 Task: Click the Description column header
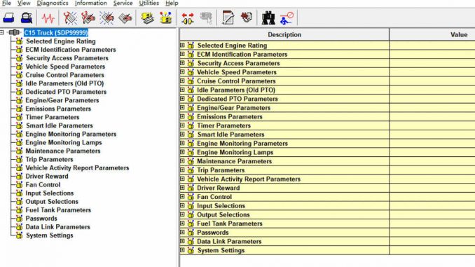click(x=284, y=34)
